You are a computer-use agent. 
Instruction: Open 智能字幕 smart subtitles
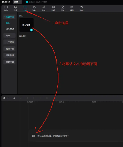[x=9, y=49]
